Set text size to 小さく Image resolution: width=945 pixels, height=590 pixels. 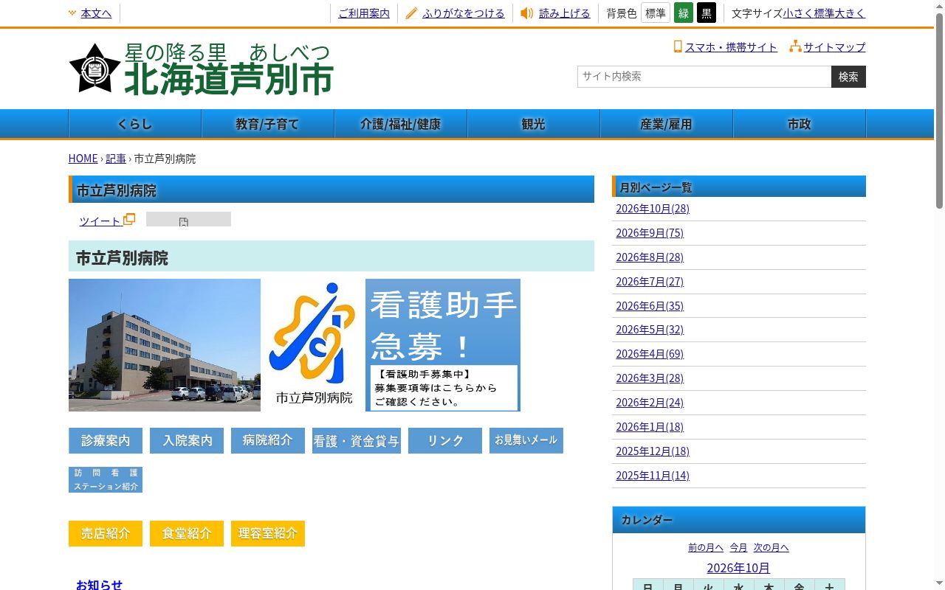coord(799,13)
